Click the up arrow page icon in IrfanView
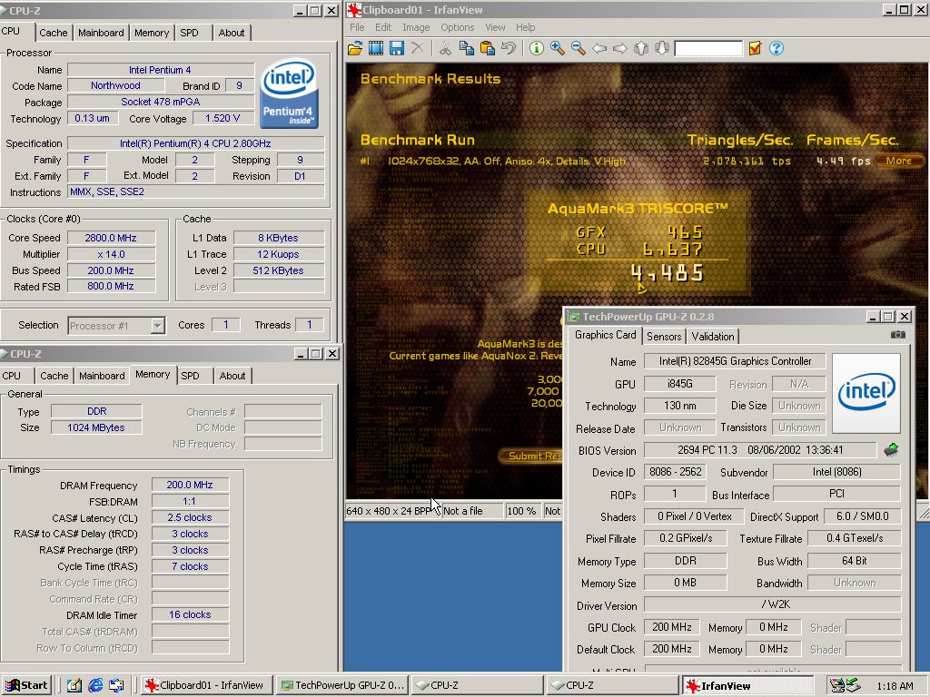This screenshot has height=697, width=930. click(641, 49)
